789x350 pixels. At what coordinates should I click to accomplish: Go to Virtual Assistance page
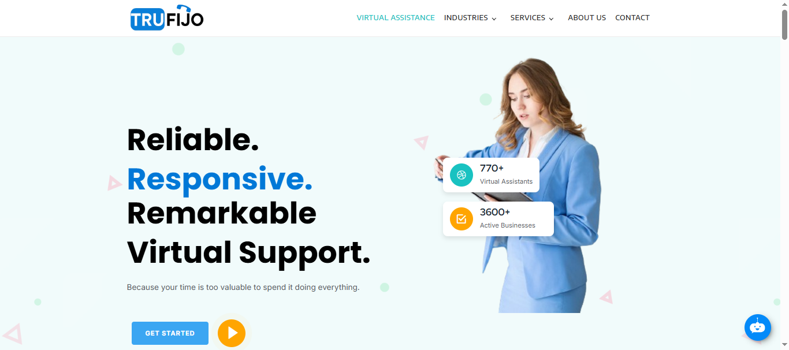pos(396,18)
